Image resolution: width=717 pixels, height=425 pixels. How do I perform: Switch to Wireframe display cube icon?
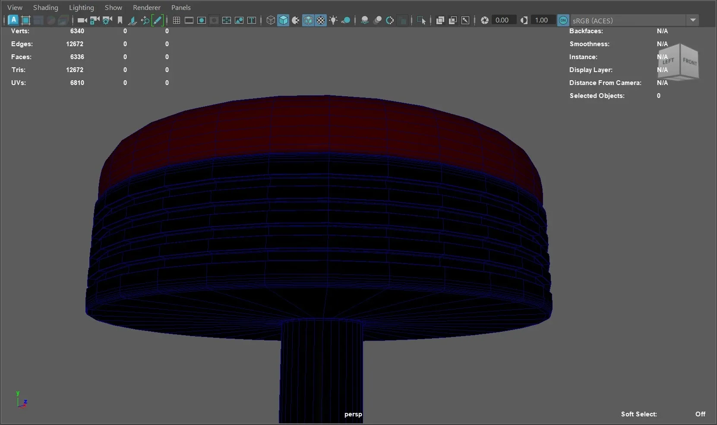tap(271, 20)
